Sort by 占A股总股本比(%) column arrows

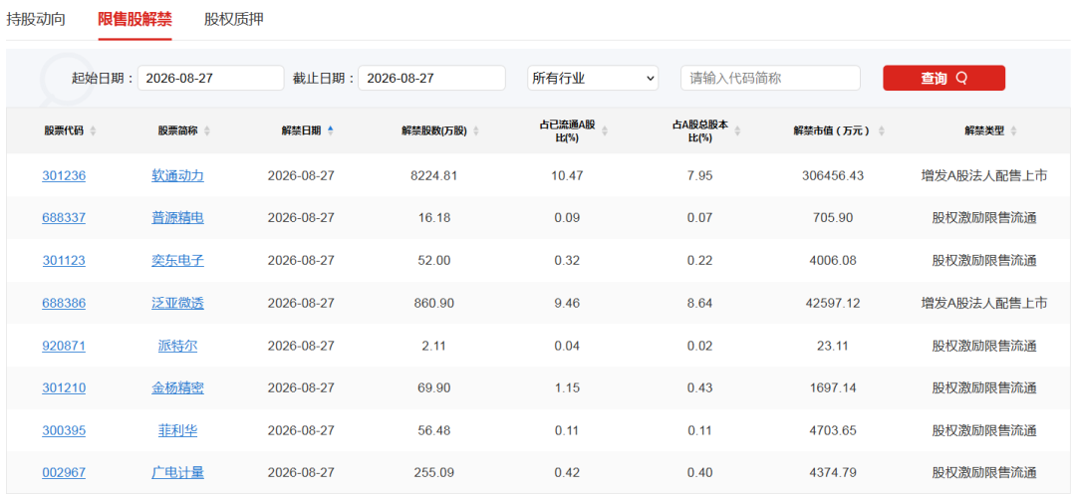(737, 131)
